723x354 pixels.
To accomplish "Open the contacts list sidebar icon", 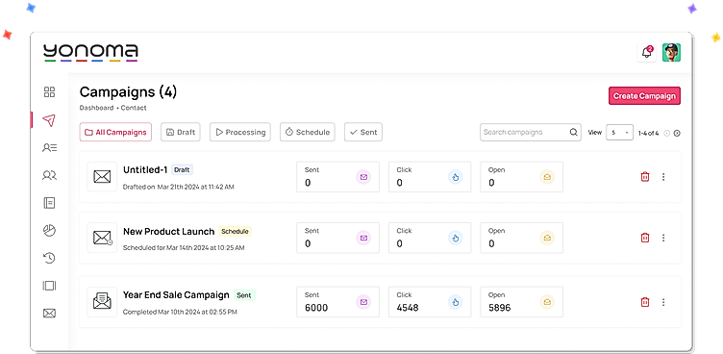I will (x=49, y=148).
